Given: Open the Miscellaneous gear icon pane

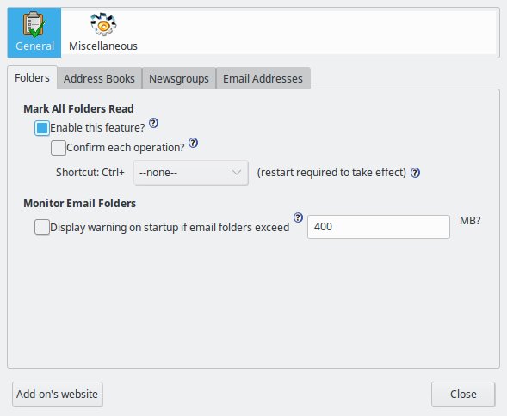Looking at the screenshot, I should (103, 24).
